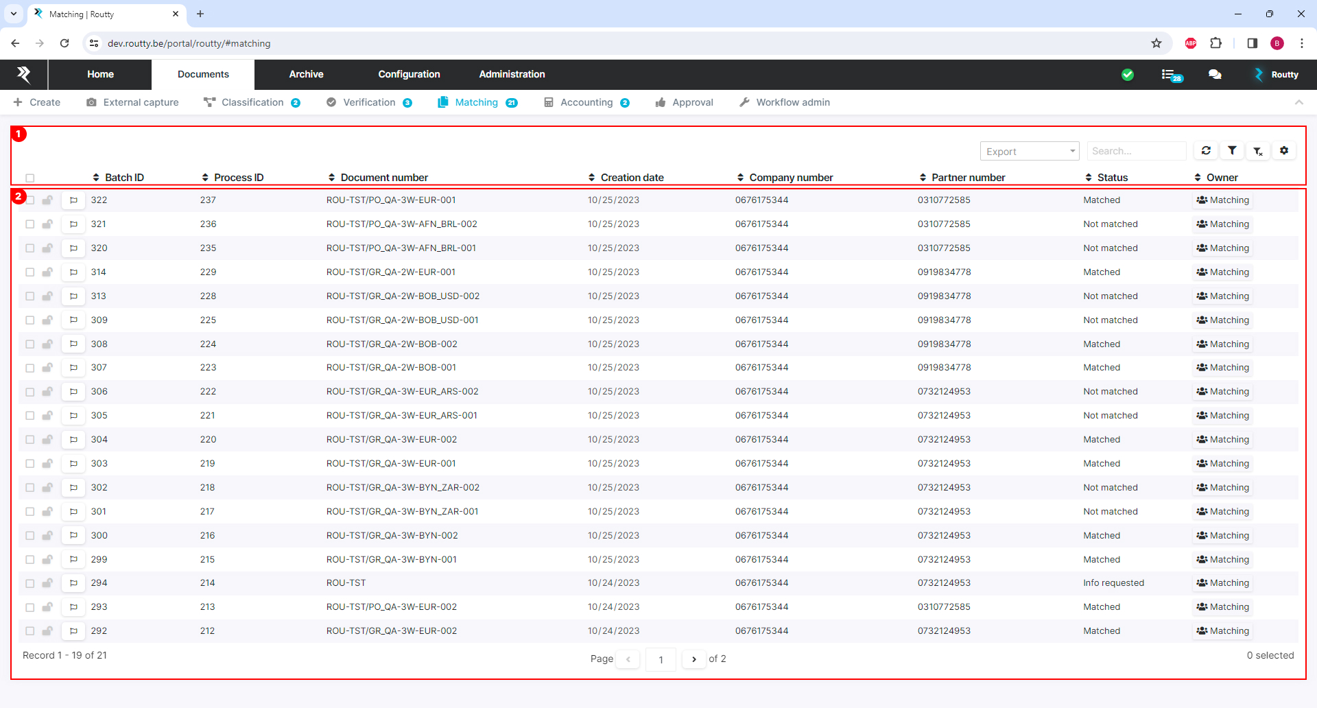The width and height of the screenshot is (1317, 708).
Task: Click the lock icon for batch 300
Action: tap(47, 536)
